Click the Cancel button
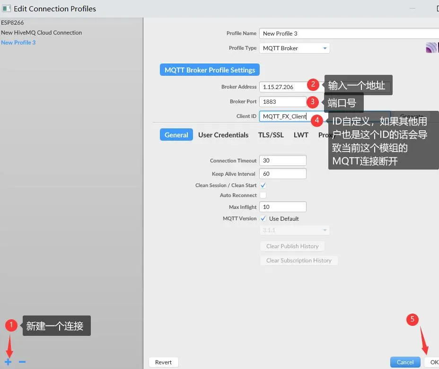Viewport: 439px width, 369px height. click(405, 362)
